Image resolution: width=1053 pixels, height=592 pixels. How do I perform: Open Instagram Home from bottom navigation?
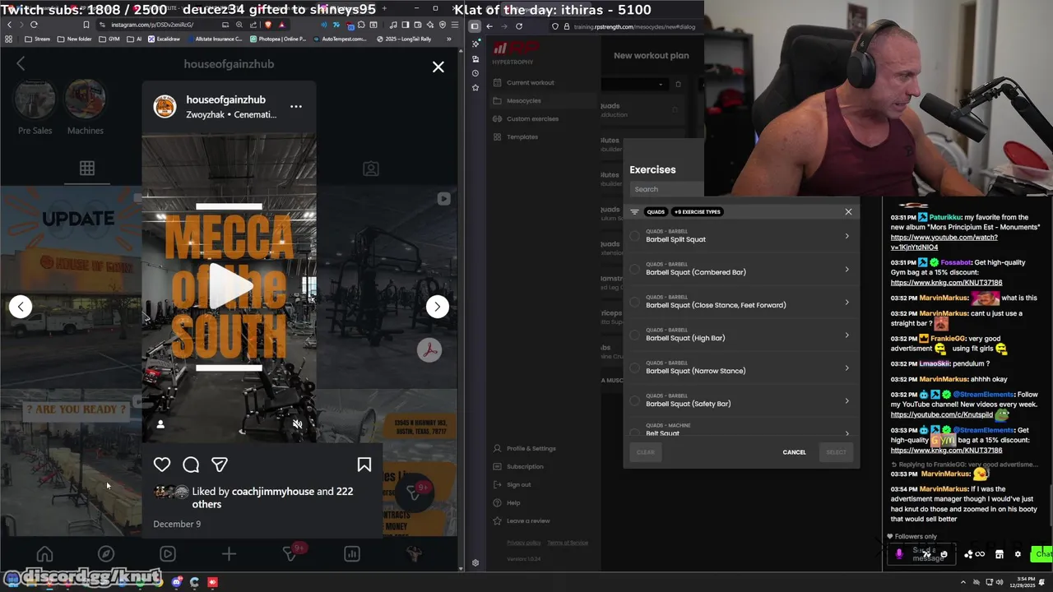(44, 554)
